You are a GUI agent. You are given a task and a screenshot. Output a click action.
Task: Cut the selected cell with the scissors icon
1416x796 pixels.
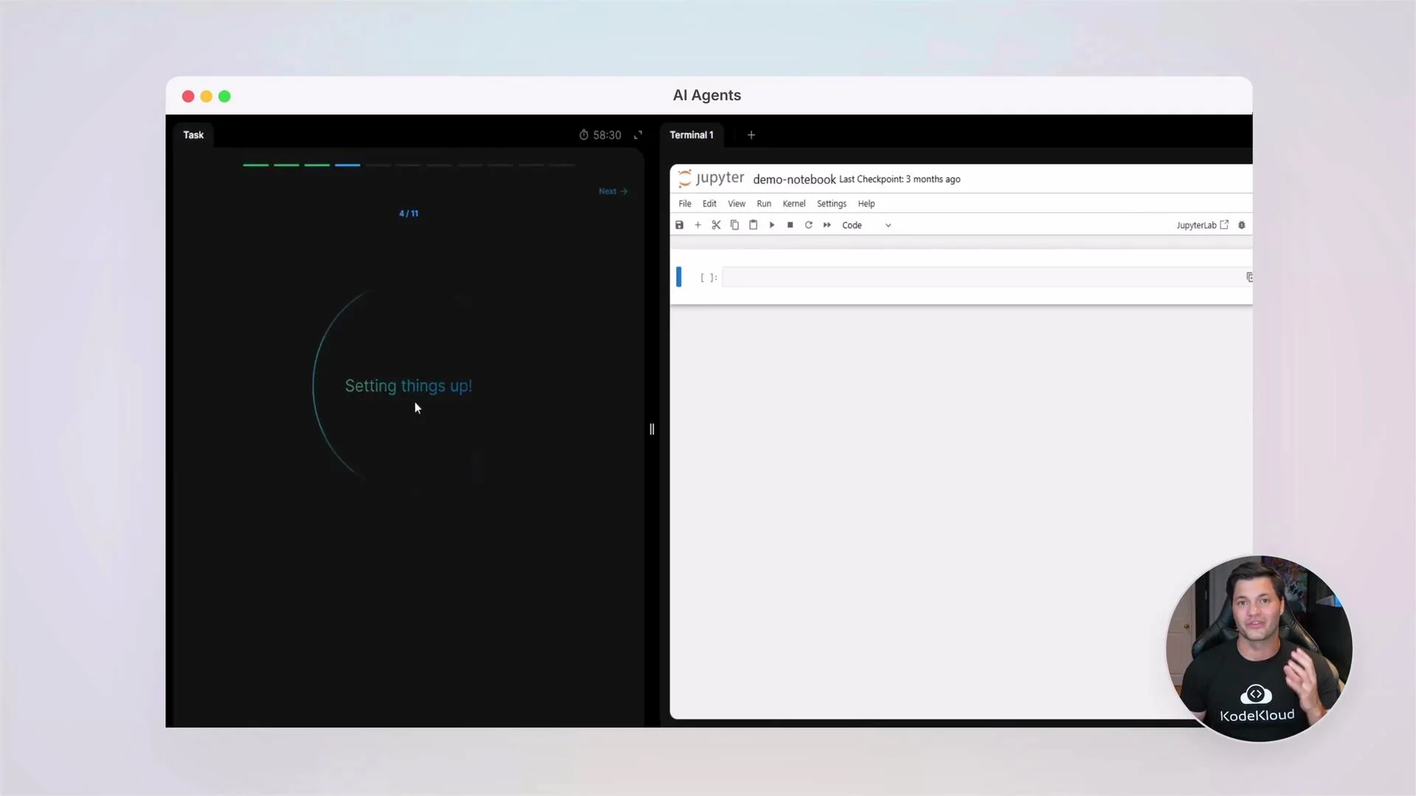[716, 225]
